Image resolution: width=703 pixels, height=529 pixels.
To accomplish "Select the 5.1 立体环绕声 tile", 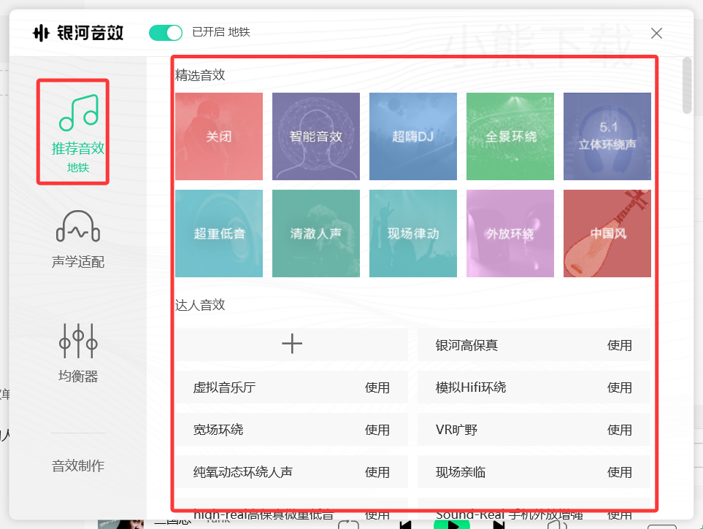I will (607, 136).
